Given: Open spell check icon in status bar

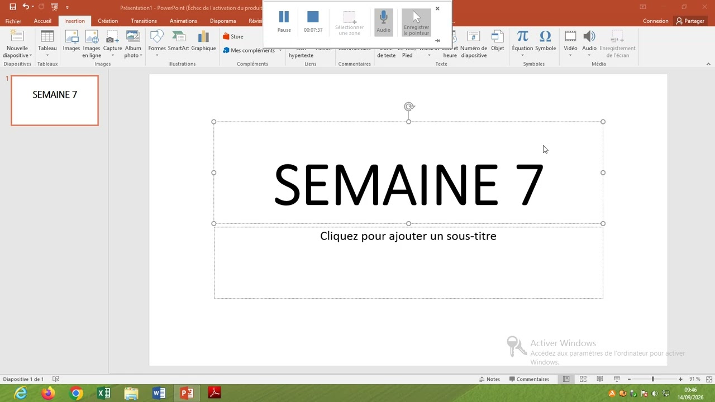Looking at the screenshot, I should (x=56, y=379).
